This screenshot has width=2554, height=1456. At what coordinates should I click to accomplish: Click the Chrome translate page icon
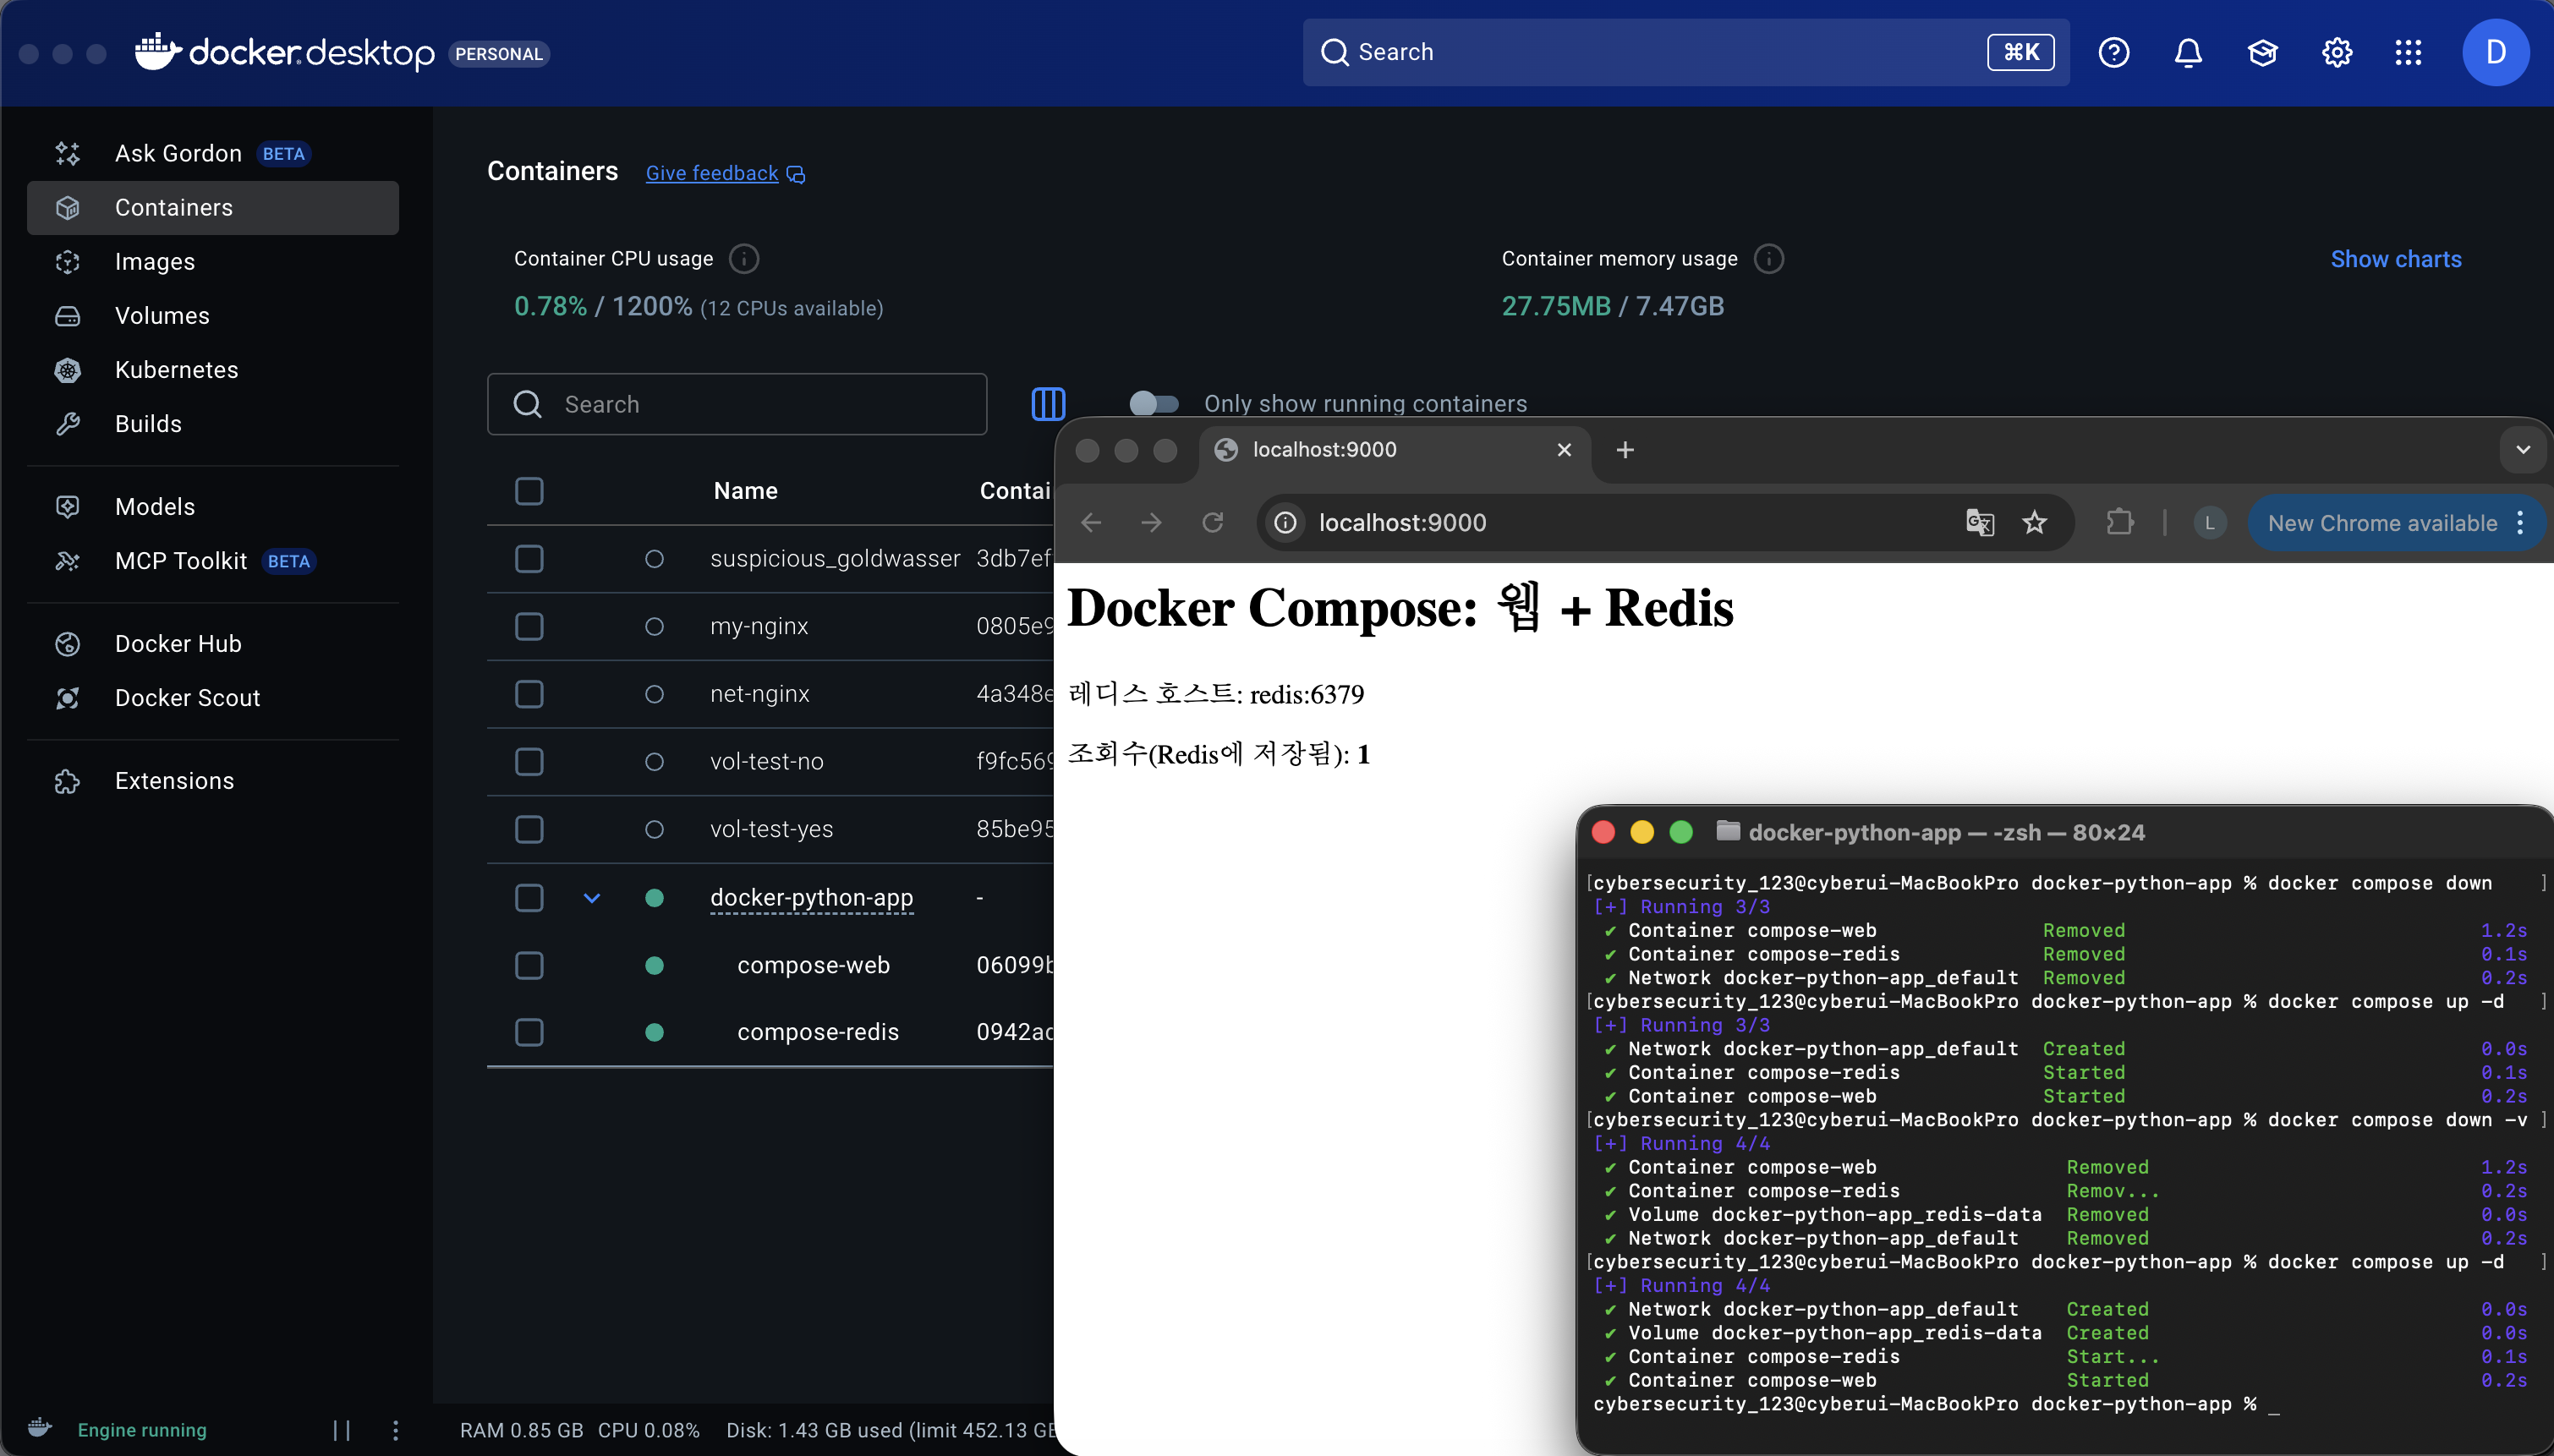click(x=1980, y=522)
